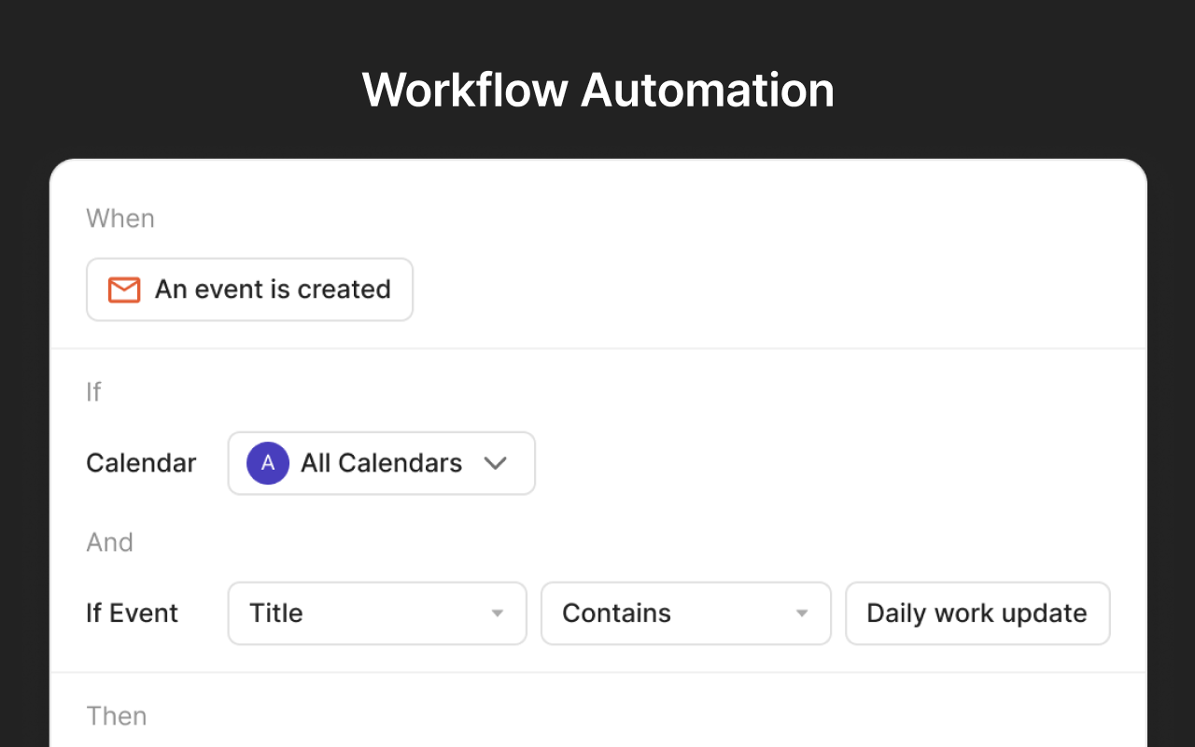This screenshot has width=1195, height=747.
Task: Open the All Calendars dropdown
Action: (x=381, y=463)
